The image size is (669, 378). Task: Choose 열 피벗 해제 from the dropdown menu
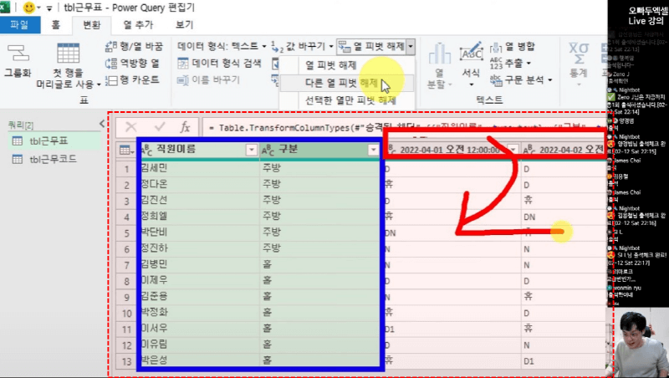click(x=330, y=65)
